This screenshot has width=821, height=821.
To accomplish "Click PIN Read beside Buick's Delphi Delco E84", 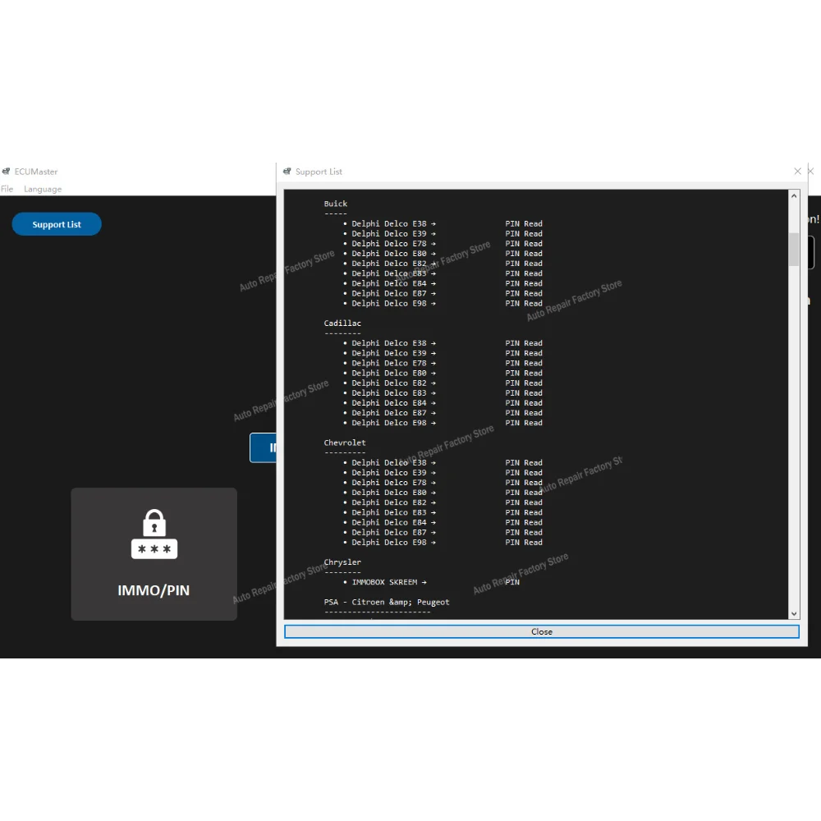I will click(x=524, y=283).
